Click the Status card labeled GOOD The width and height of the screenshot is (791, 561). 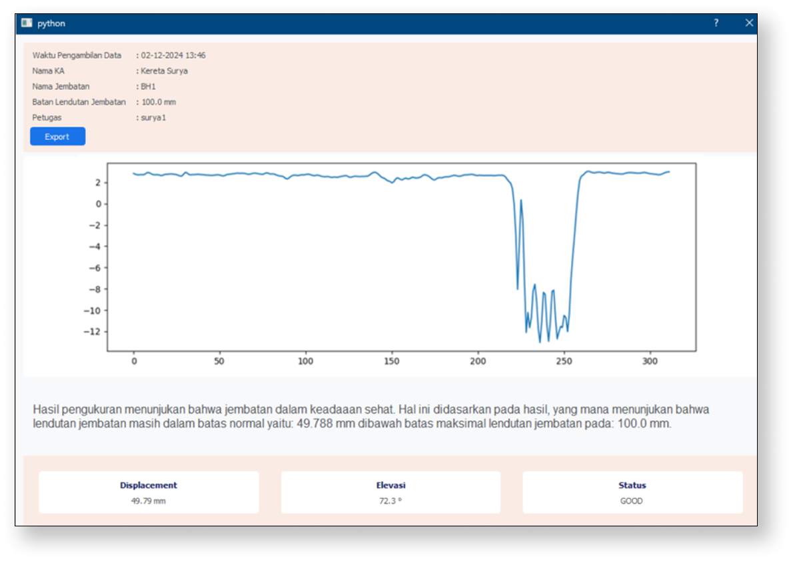click(632, 492)
